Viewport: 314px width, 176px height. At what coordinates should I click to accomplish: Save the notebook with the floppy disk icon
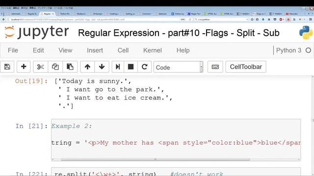tap(7, 66)
